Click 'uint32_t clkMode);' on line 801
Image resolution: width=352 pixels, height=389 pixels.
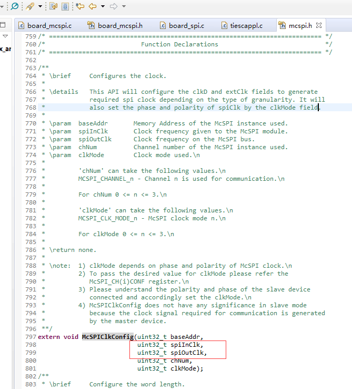170,368
